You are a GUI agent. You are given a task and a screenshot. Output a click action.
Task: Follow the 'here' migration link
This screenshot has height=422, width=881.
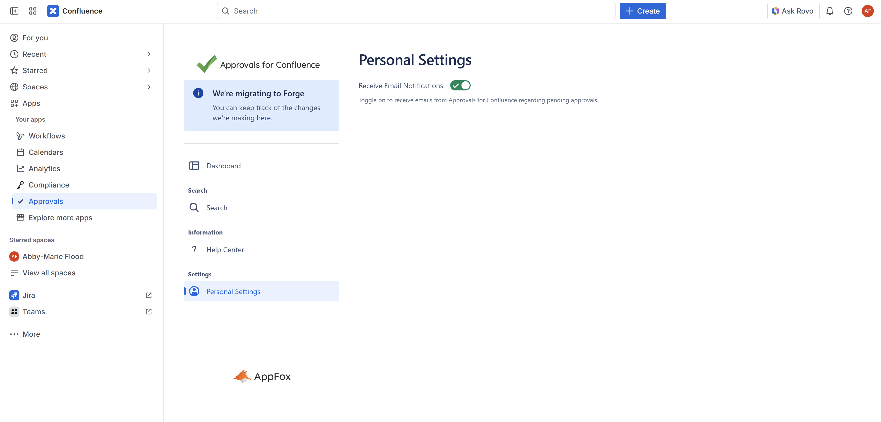(x=263, y=118)
